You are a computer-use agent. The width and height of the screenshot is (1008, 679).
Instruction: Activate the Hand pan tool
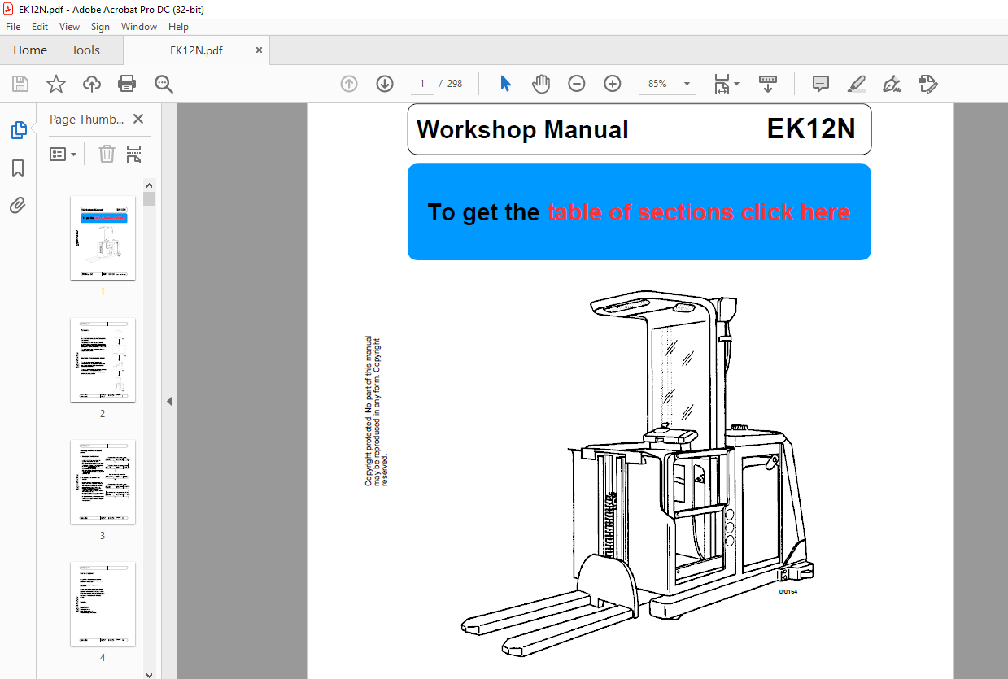tap(541, 84)
